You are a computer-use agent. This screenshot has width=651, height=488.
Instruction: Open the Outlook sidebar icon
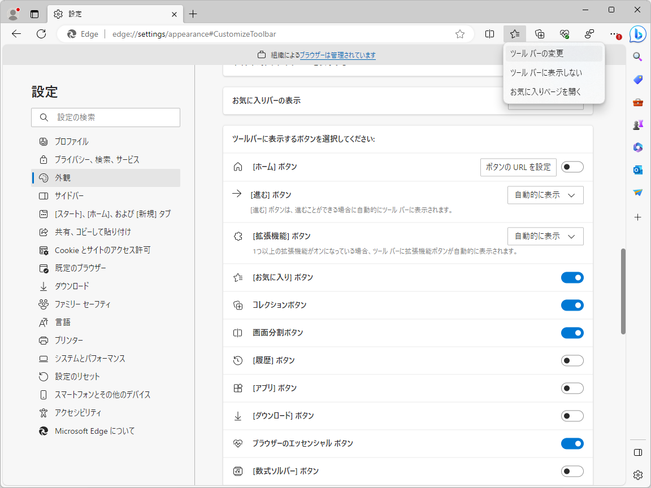pos(637,169)
